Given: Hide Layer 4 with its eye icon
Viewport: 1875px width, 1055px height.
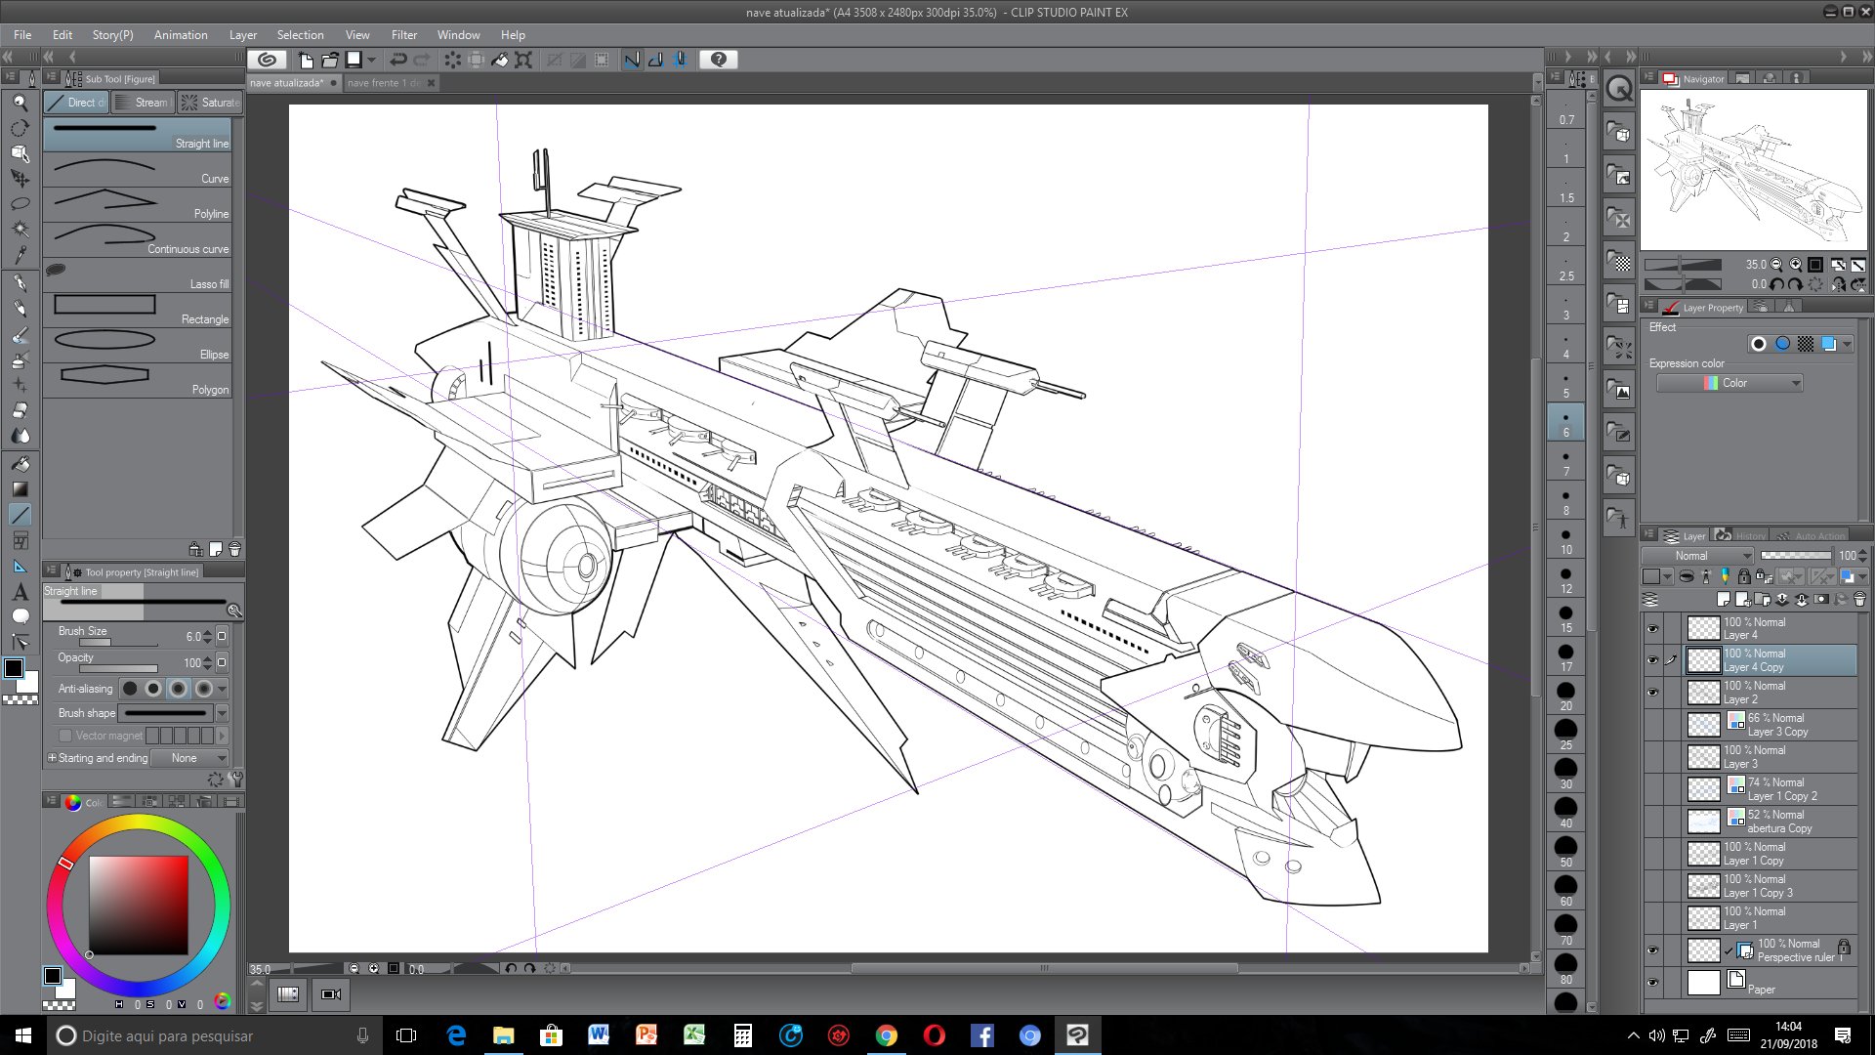Looking at the screenshot, I should 1652,629.
